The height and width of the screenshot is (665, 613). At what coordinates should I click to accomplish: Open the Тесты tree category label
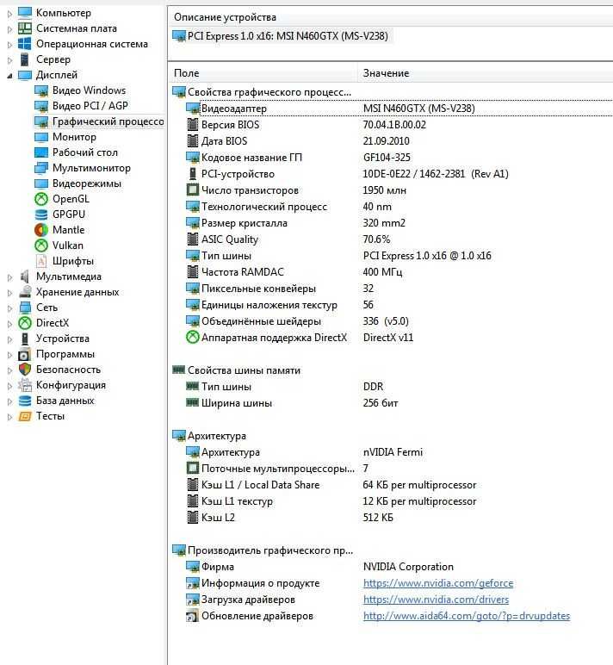click(50, 416)
